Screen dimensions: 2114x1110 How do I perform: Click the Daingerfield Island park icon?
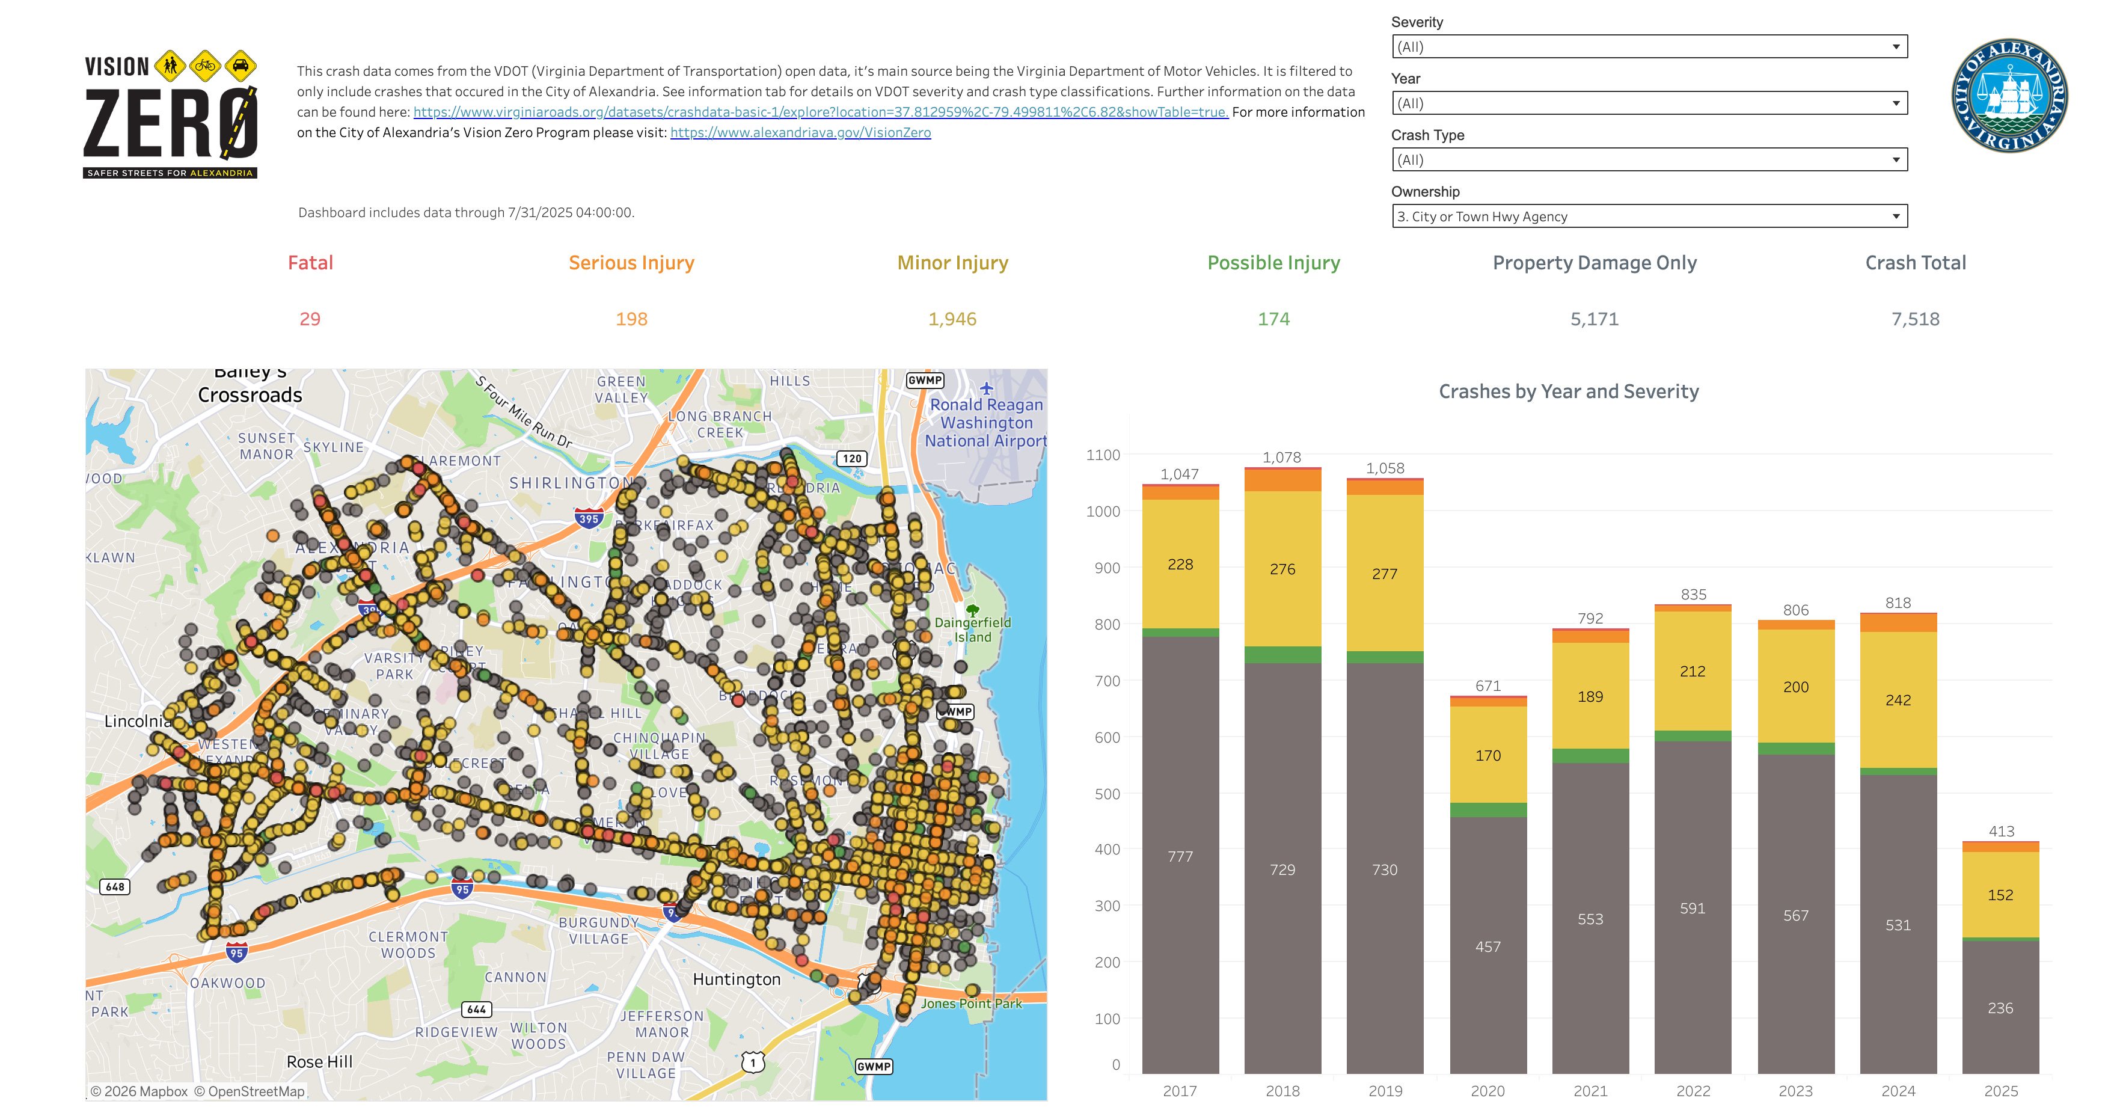[x=972, y=610]
